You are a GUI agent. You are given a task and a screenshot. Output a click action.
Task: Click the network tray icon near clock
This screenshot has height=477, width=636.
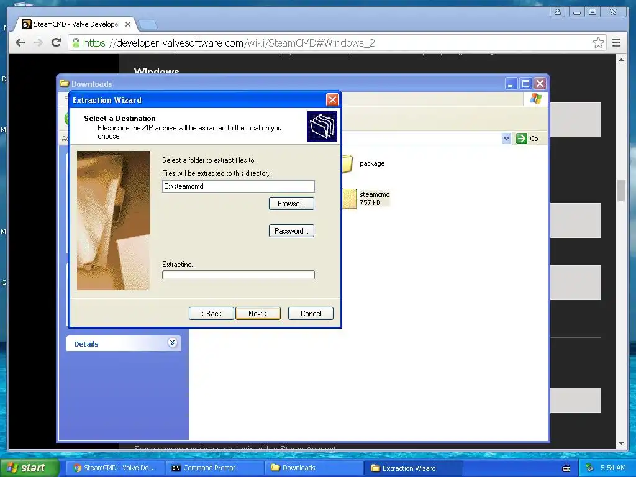pyautogui.click(x=590, y=468)
